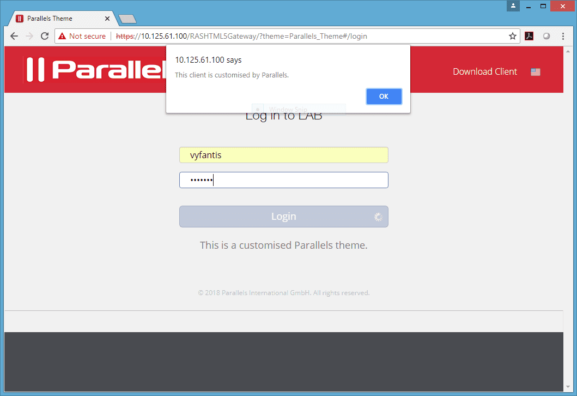Click the message "This client is customised by Parallels."

(232, 75)
